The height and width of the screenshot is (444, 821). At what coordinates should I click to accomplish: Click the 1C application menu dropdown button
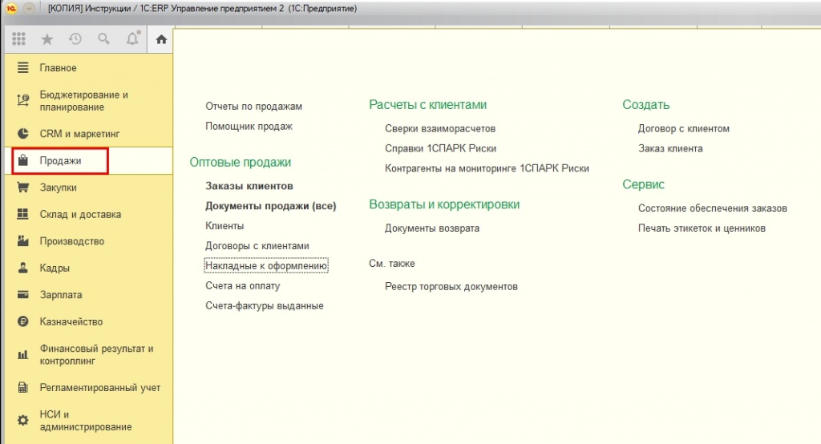(x=29, y=8)
